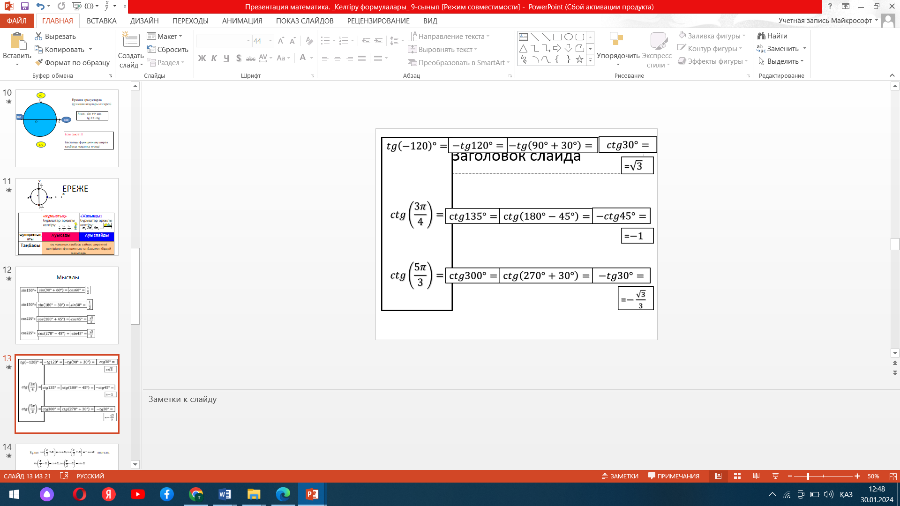The width and height of the screenshot is (900, 506).
Task: Click the Create New Slide icon
Action: 131,41
